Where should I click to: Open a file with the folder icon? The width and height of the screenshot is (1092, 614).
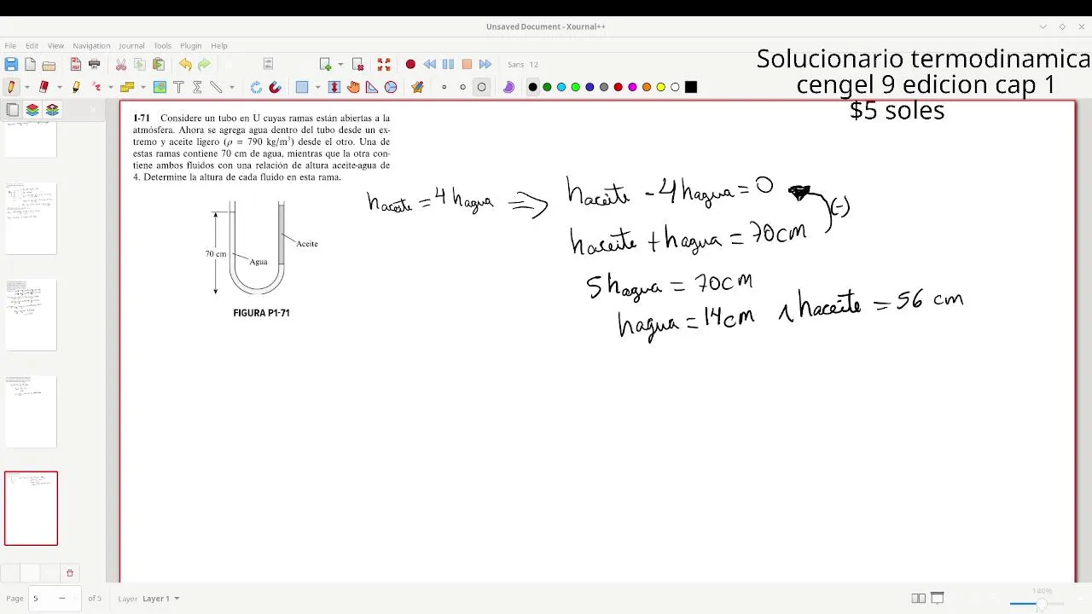tap(49, 64)
